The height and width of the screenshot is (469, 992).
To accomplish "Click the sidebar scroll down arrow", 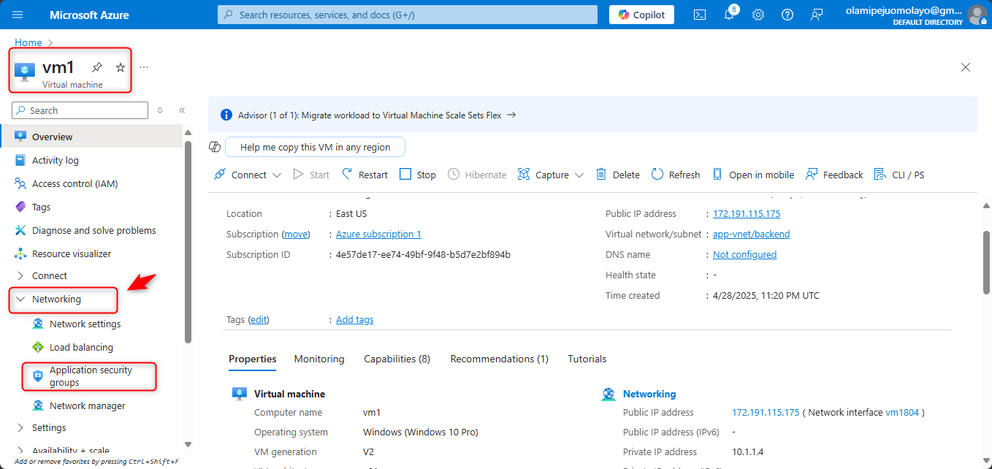I will click(188, 444).
